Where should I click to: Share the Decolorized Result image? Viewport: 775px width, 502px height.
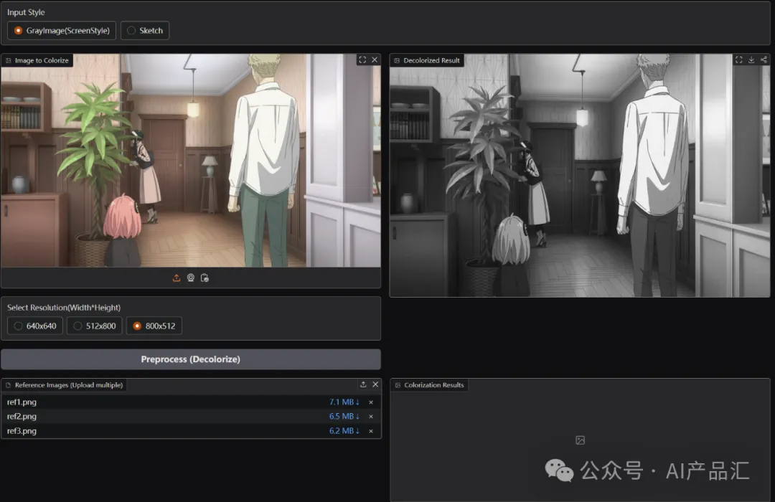(764, 60)
